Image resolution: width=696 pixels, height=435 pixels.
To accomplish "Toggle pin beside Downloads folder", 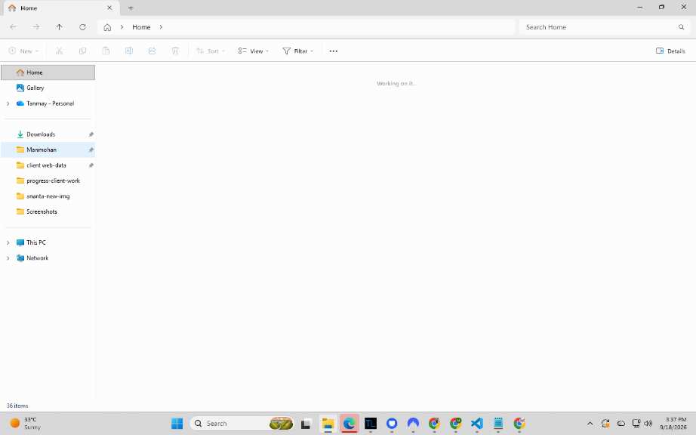I will pyautogui.click(x=91, y=134).
